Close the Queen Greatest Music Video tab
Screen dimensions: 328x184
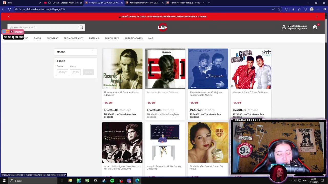click(81, 3)
